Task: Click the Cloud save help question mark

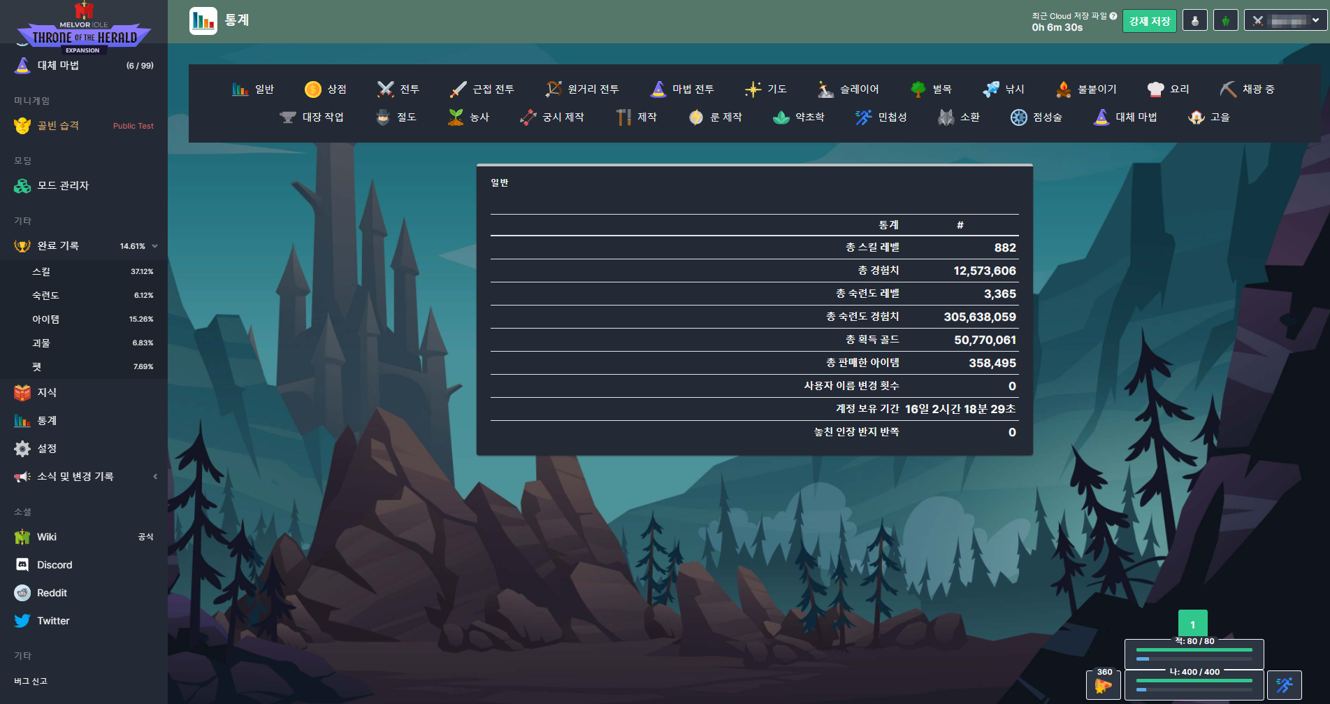Action: coord(1113,15)
